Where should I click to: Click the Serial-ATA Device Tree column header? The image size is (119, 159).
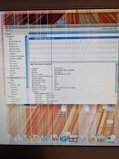coord(74,33)
